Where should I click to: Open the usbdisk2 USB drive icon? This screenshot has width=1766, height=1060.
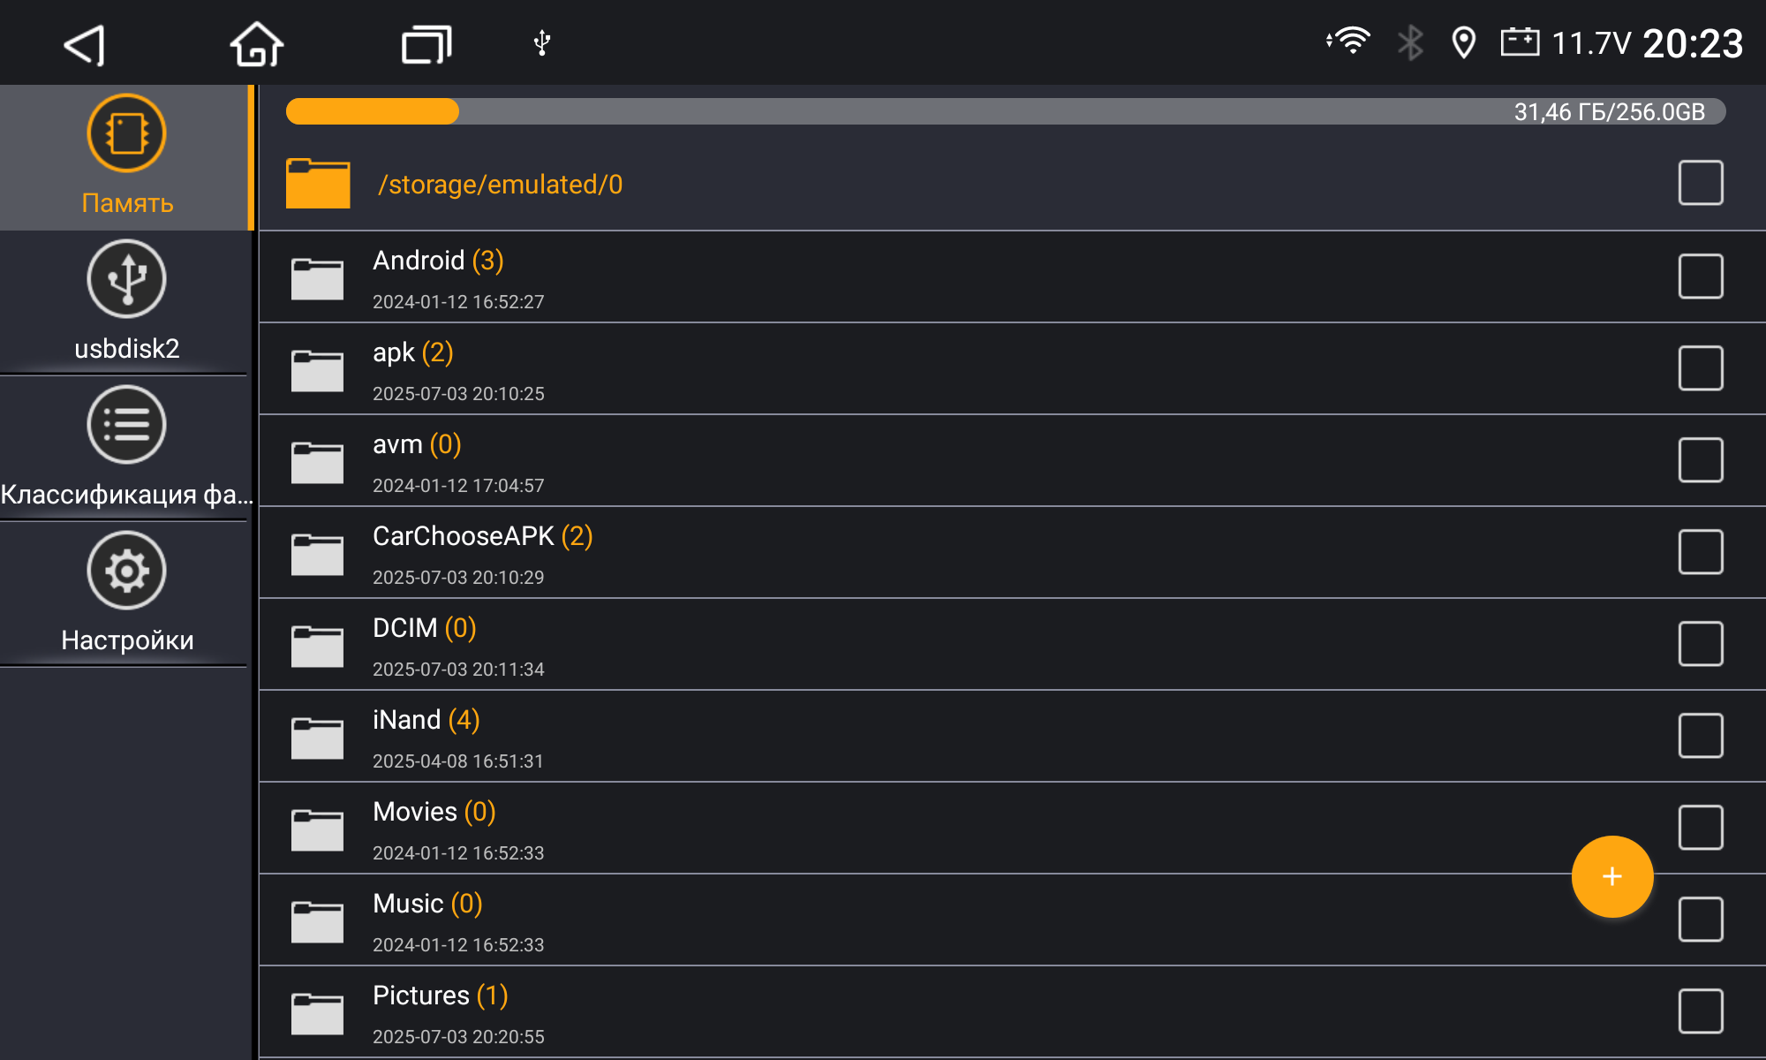click(x=126, y=279)
